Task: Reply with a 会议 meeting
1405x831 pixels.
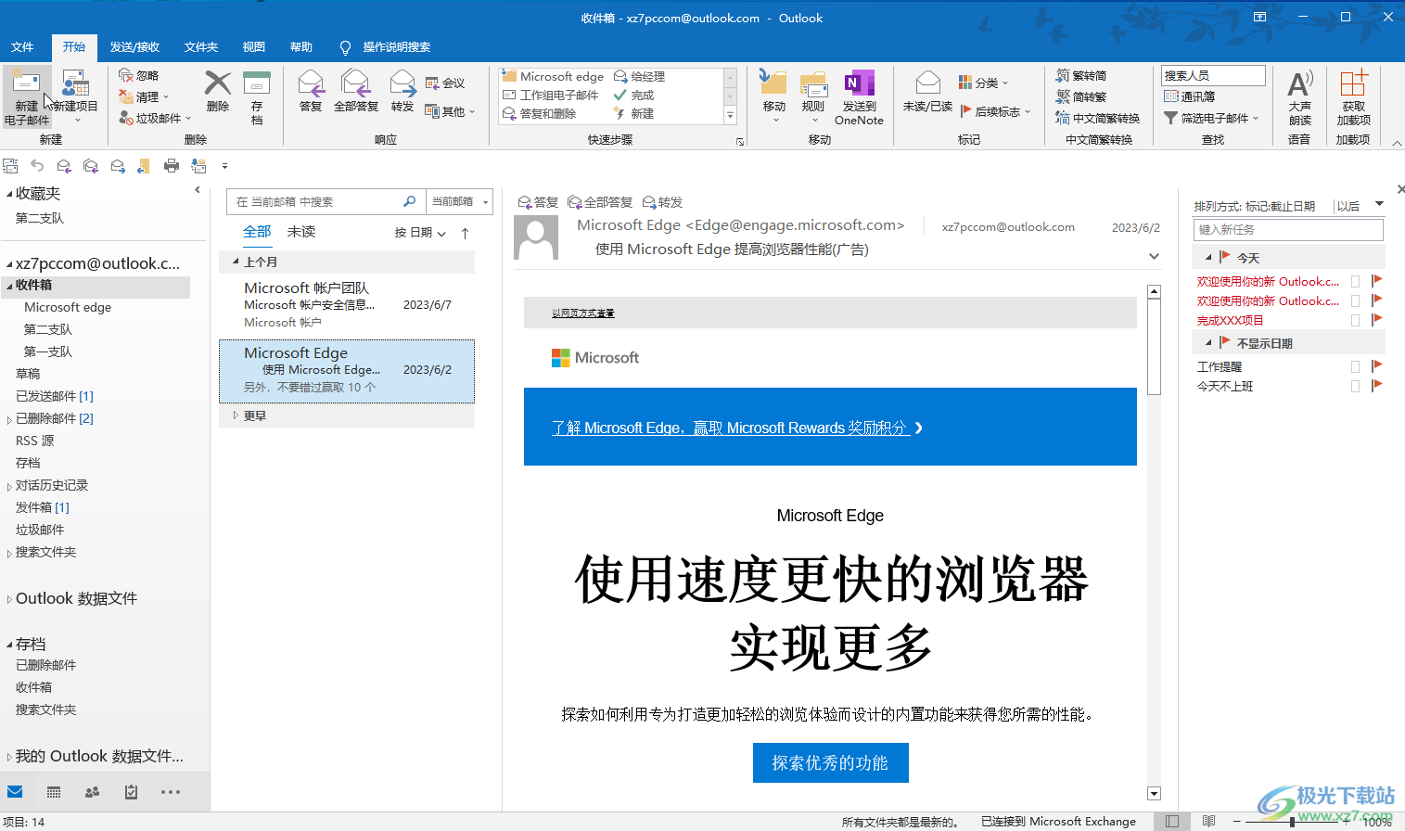Action: pyautogui.click(x=445, y=83)
